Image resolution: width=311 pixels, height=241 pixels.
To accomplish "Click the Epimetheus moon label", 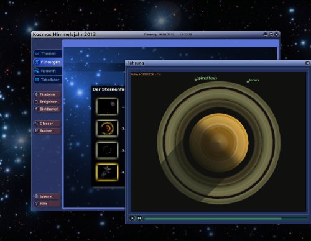I will tap(207, 78).
